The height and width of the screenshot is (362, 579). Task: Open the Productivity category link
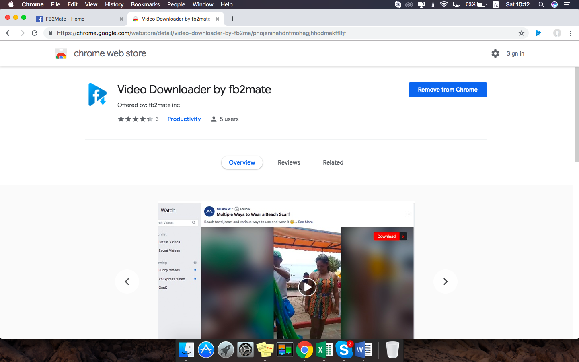[x=184, y=119]
